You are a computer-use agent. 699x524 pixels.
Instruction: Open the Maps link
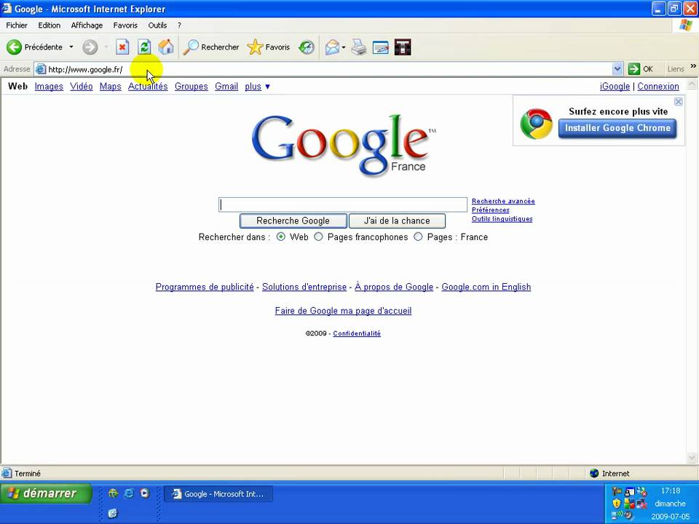[110, 87]
